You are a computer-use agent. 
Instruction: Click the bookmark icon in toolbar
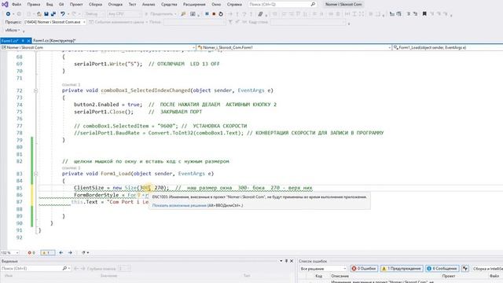coord(424,14)
